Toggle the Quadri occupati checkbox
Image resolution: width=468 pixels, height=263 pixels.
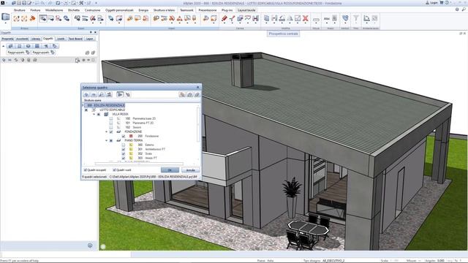point(86,170)
